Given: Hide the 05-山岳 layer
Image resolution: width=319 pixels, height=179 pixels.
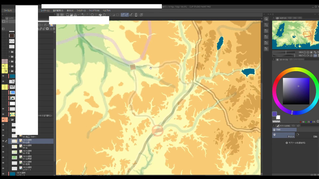Looking at the screenshot, I should click(3, 141).
